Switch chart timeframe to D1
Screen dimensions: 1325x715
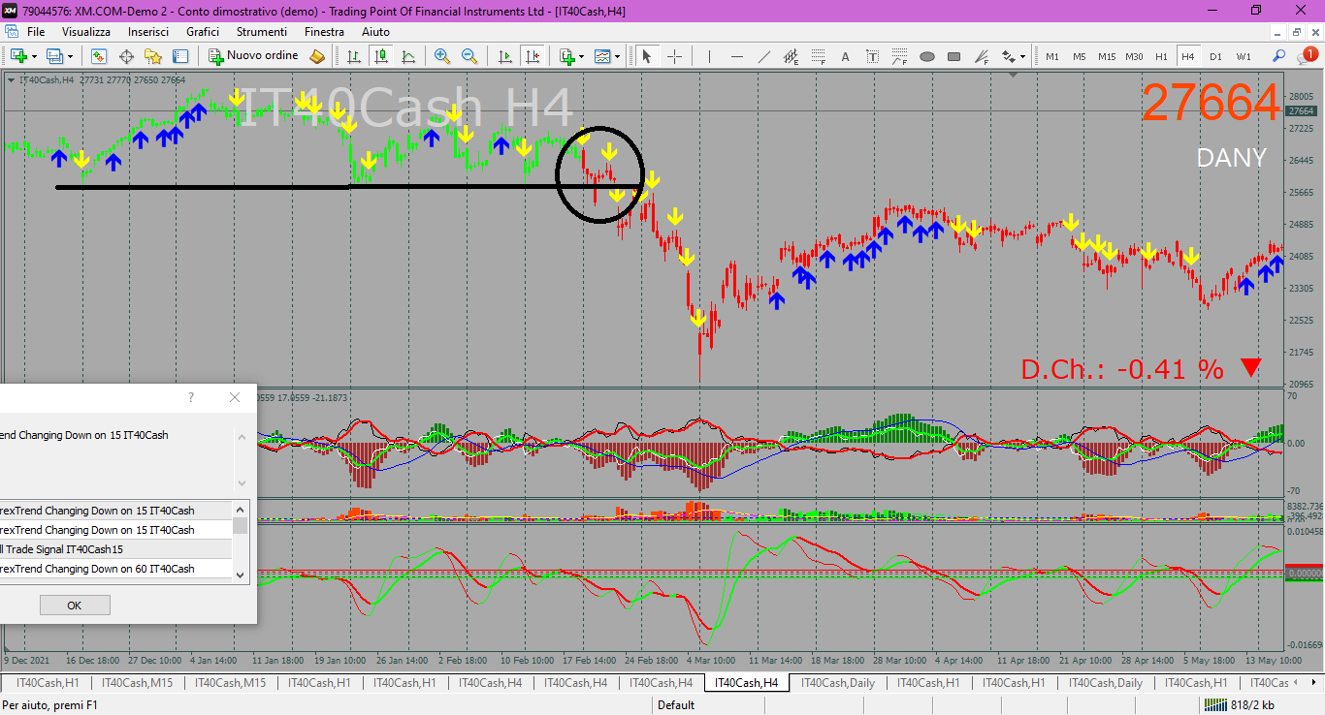pyautogui.click(x=1215, y=56)
